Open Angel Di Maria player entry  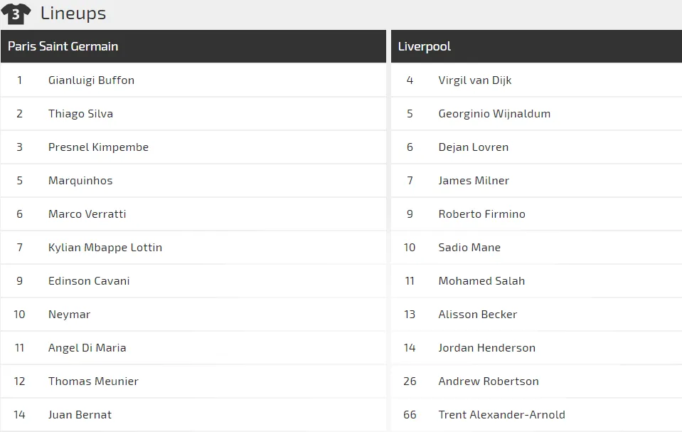click(193, 348)
